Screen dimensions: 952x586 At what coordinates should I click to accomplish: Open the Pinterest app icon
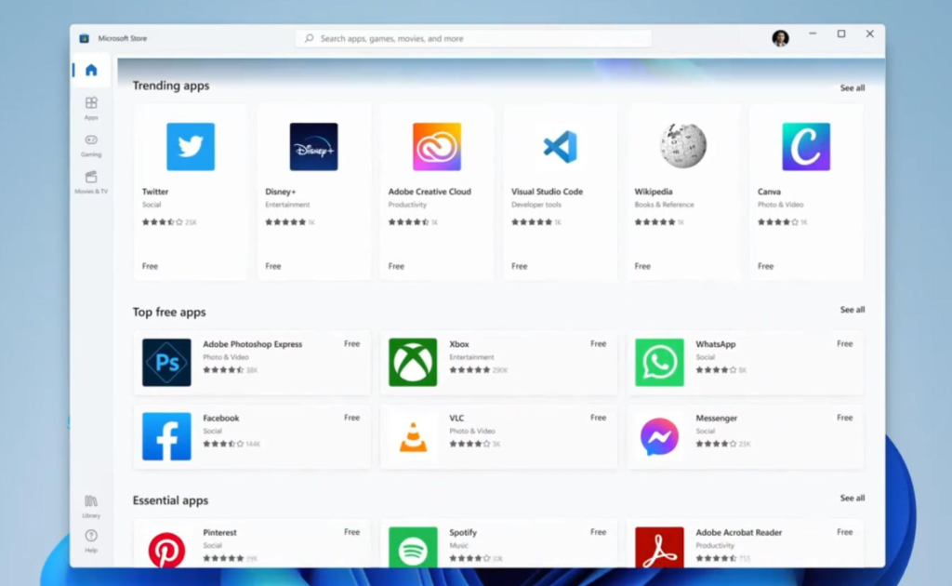166,549
